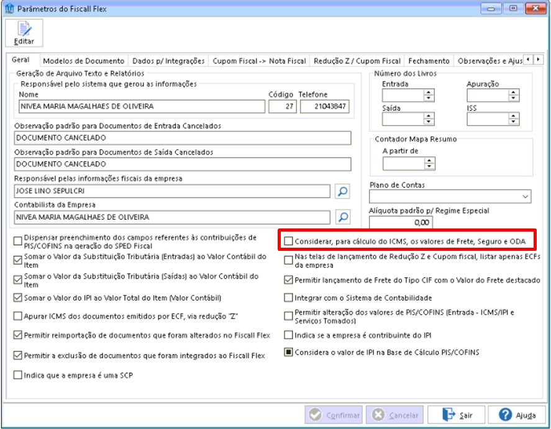Click the Alíquota padrão field showing 0,00
This screenshot has width=551, height=429.
click(401, 222)
